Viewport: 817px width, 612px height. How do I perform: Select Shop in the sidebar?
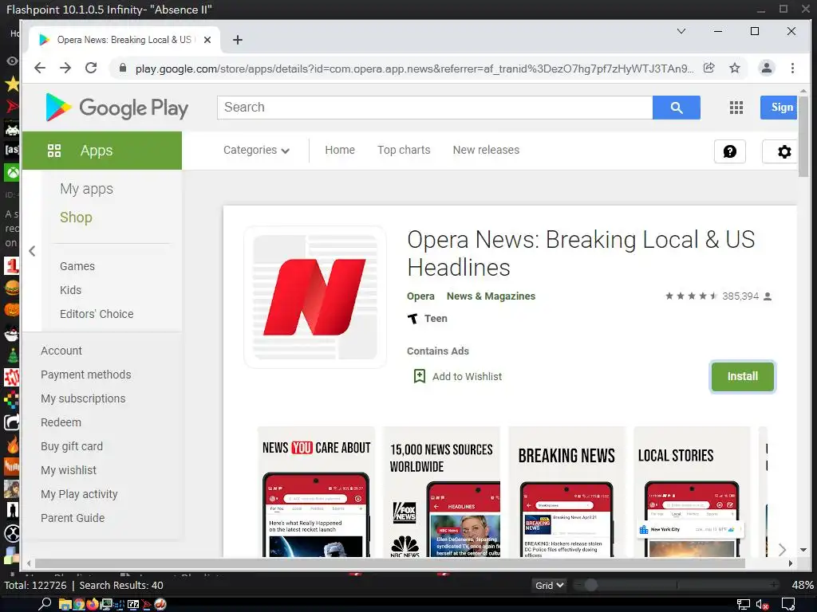pyautogui.click(x=76, y=217)
